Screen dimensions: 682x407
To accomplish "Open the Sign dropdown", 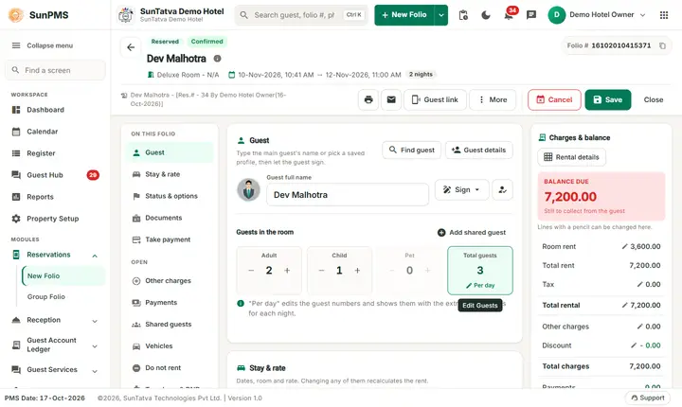I will pos(462,190).
